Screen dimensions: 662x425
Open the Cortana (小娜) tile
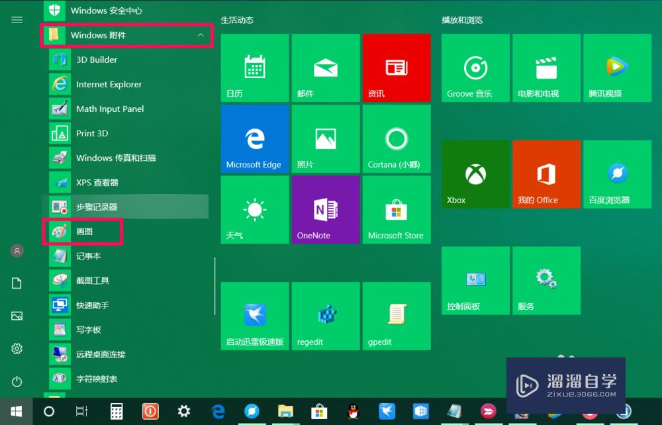pos(397,139)
